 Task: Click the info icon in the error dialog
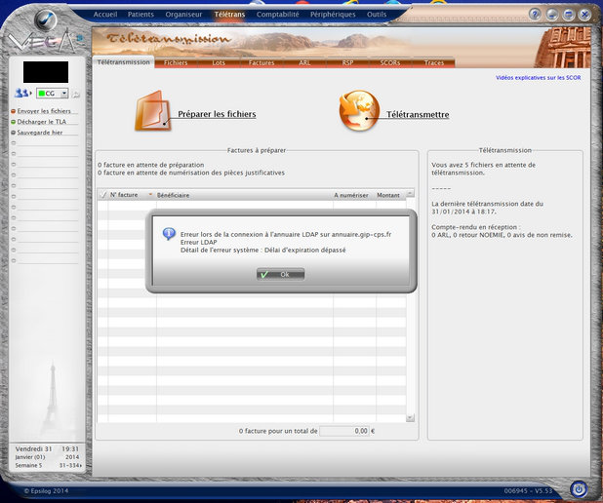click(169, 234)
